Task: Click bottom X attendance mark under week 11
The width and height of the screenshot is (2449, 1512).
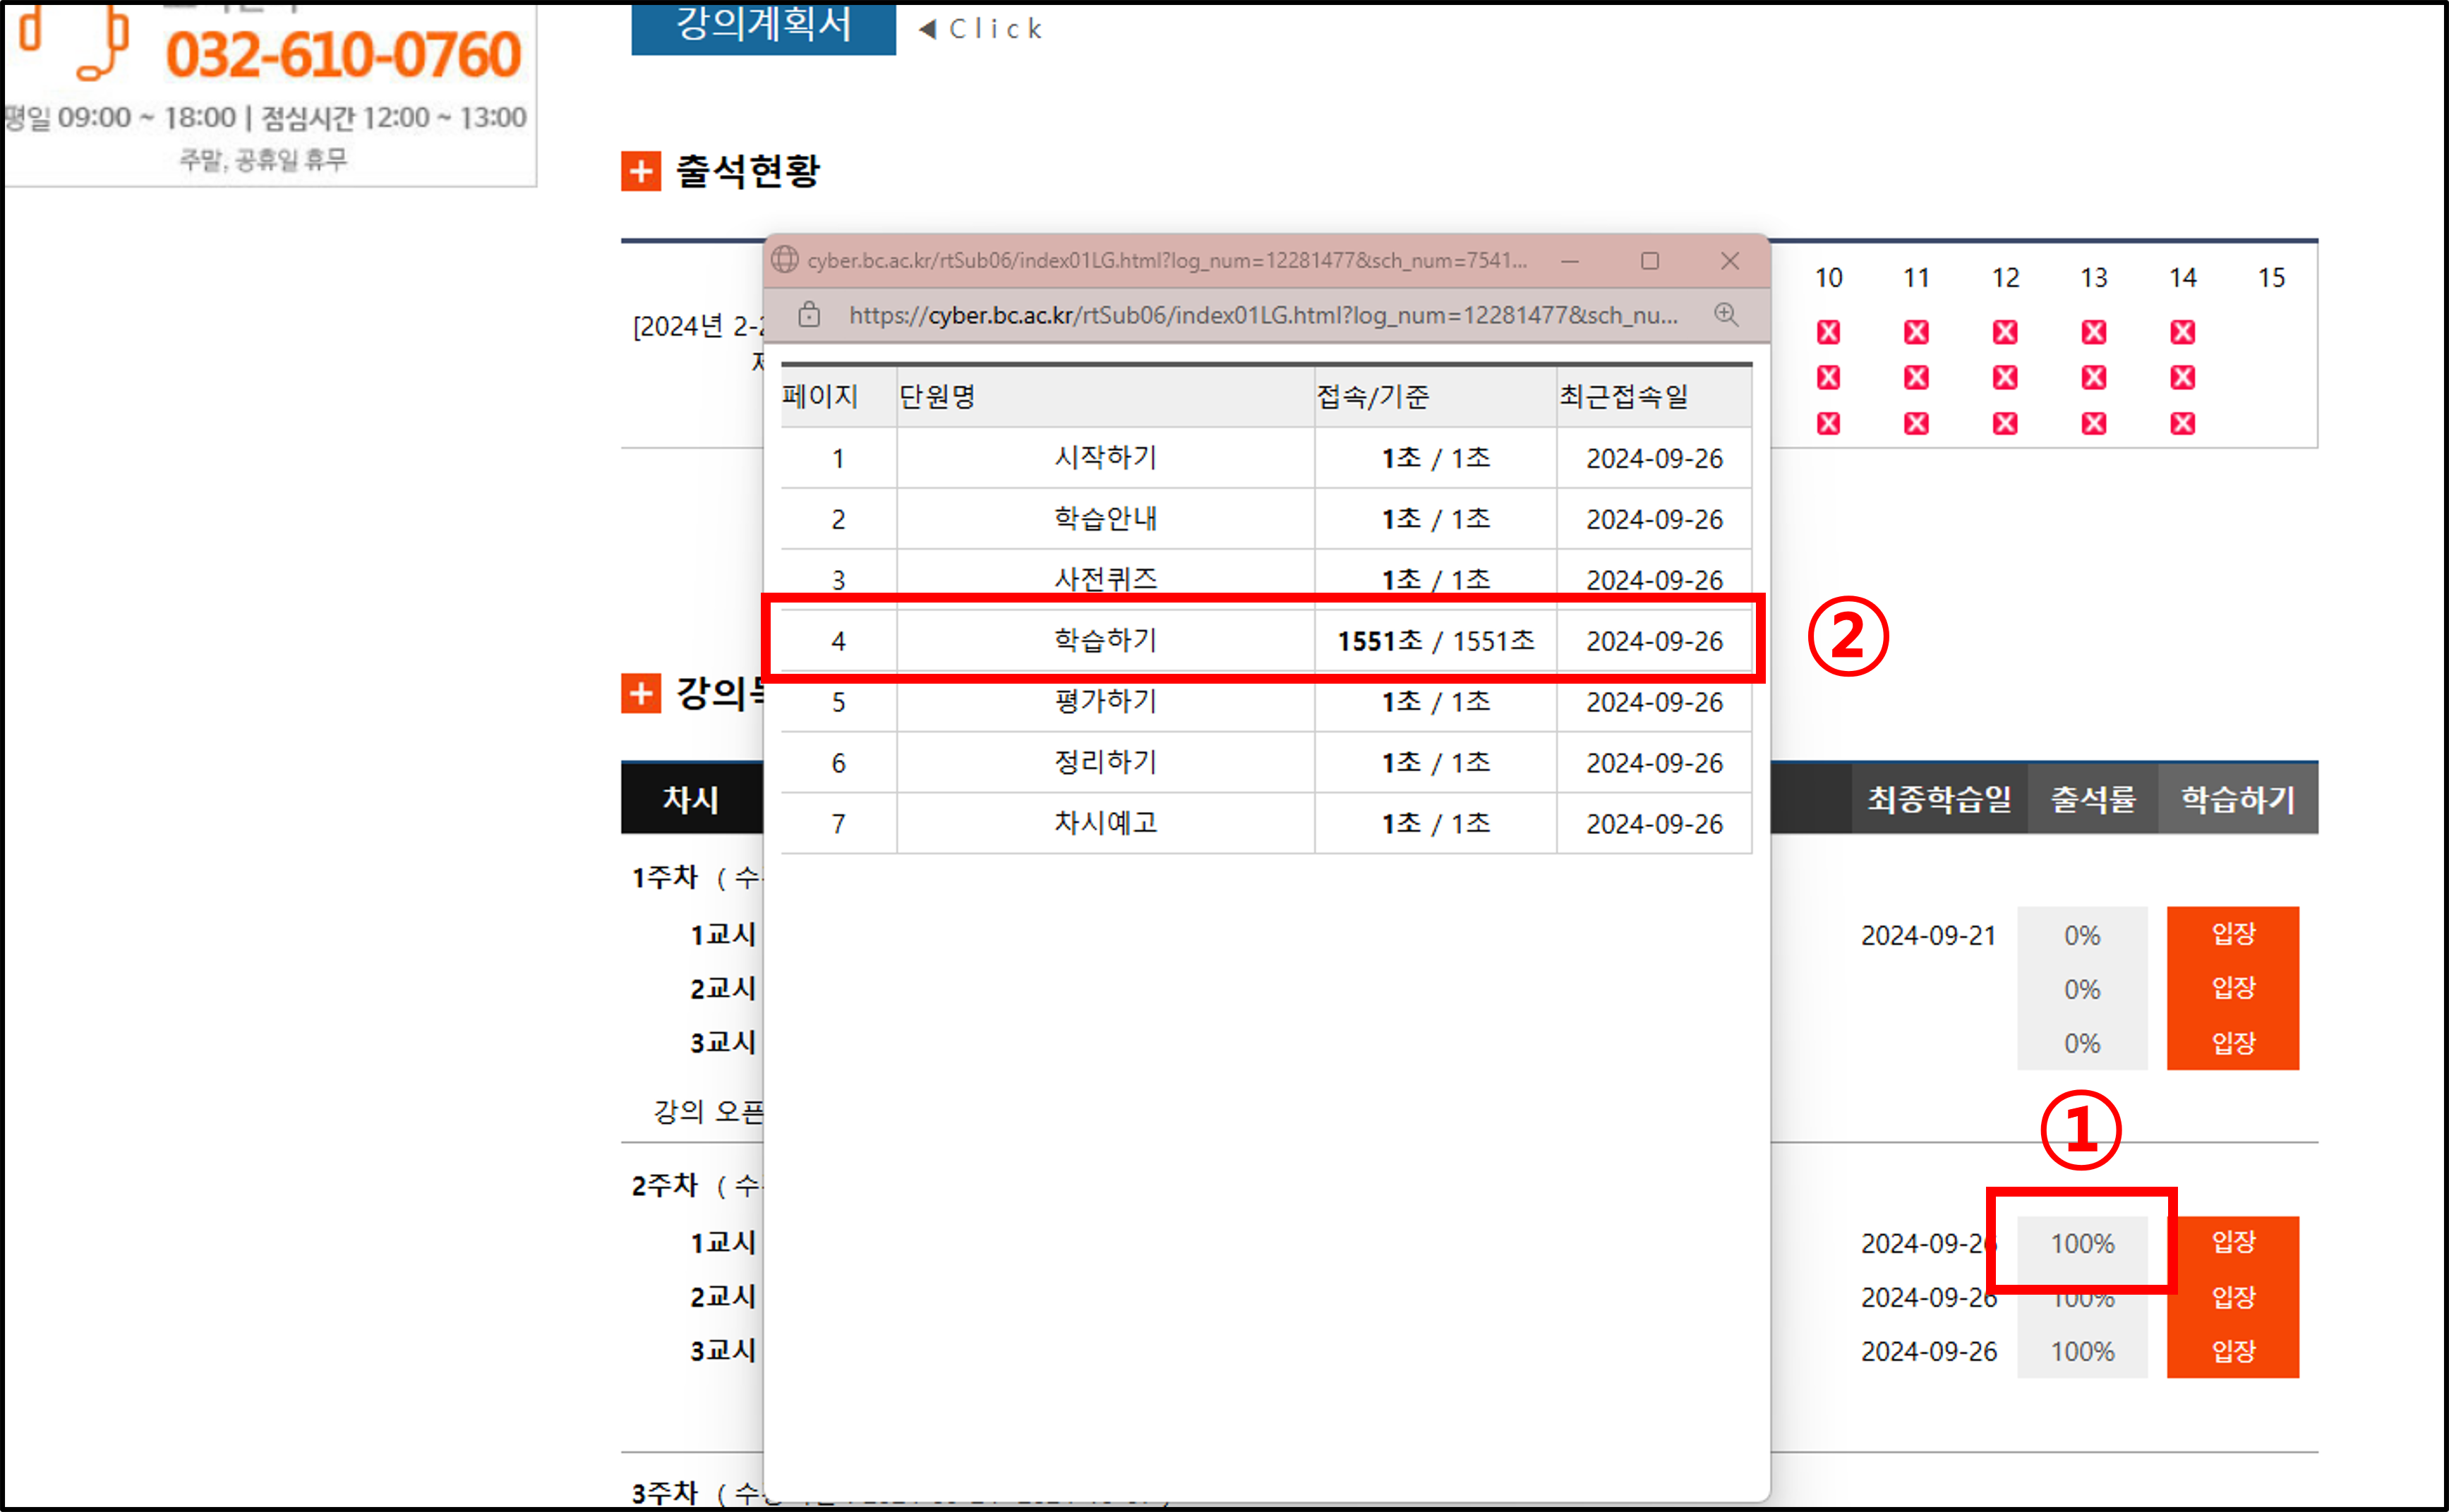Action: [1916, 424]
